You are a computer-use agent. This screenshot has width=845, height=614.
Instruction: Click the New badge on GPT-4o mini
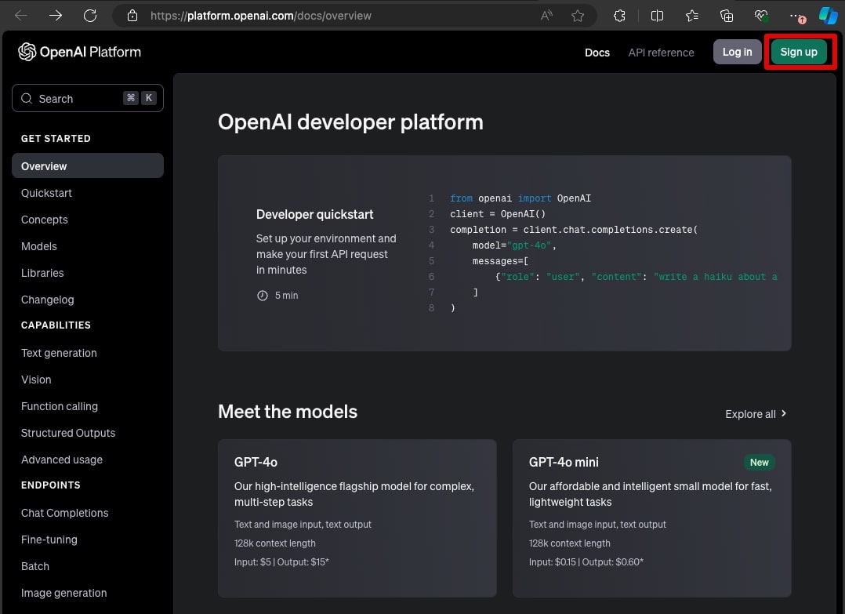click(759, 462)
